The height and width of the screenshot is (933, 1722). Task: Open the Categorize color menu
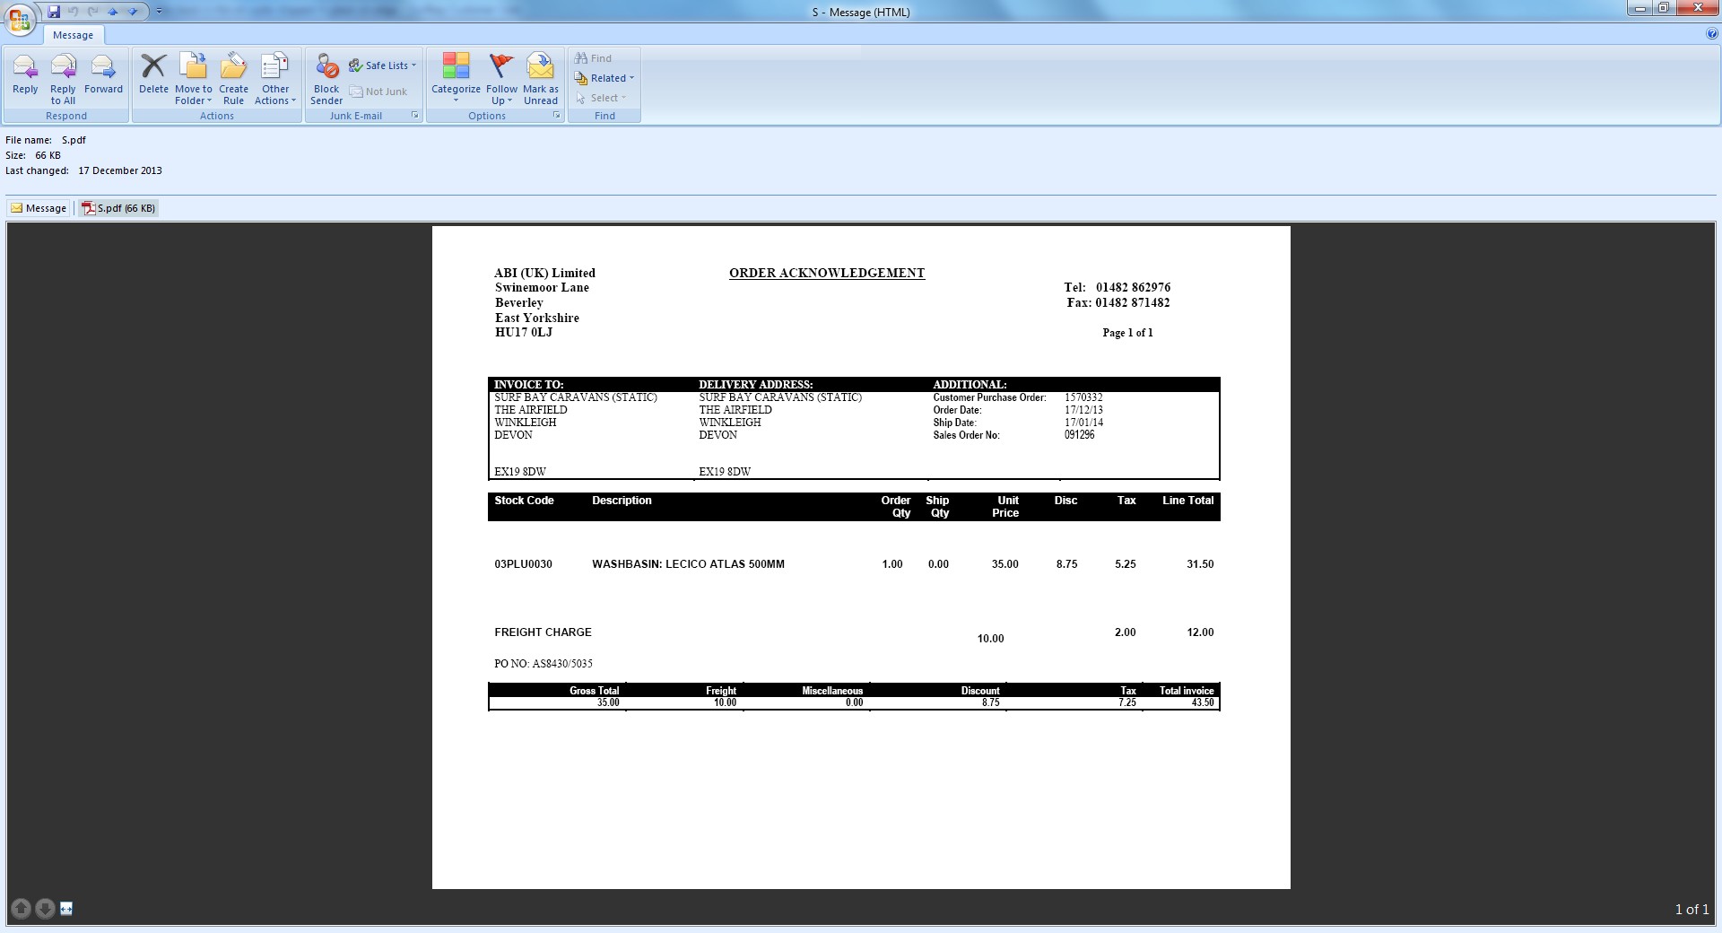point(456,78)
